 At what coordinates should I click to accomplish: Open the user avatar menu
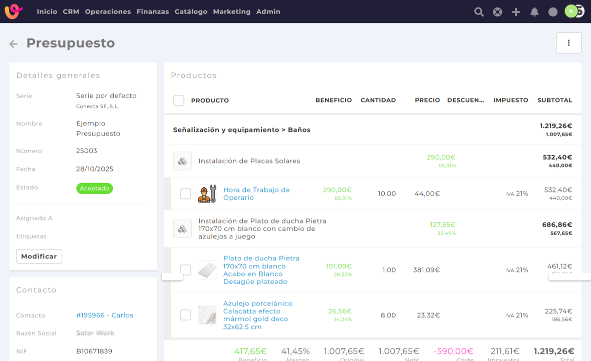click(572, 11)
